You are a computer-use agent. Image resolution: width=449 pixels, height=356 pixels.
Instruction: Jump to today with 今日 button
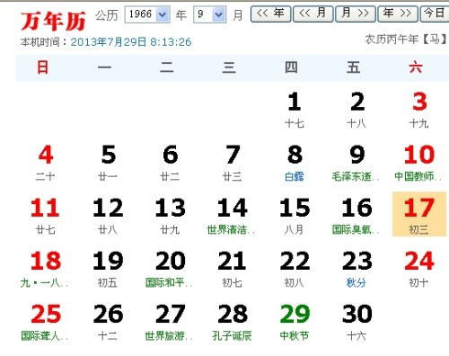click(x=435, y=13)
